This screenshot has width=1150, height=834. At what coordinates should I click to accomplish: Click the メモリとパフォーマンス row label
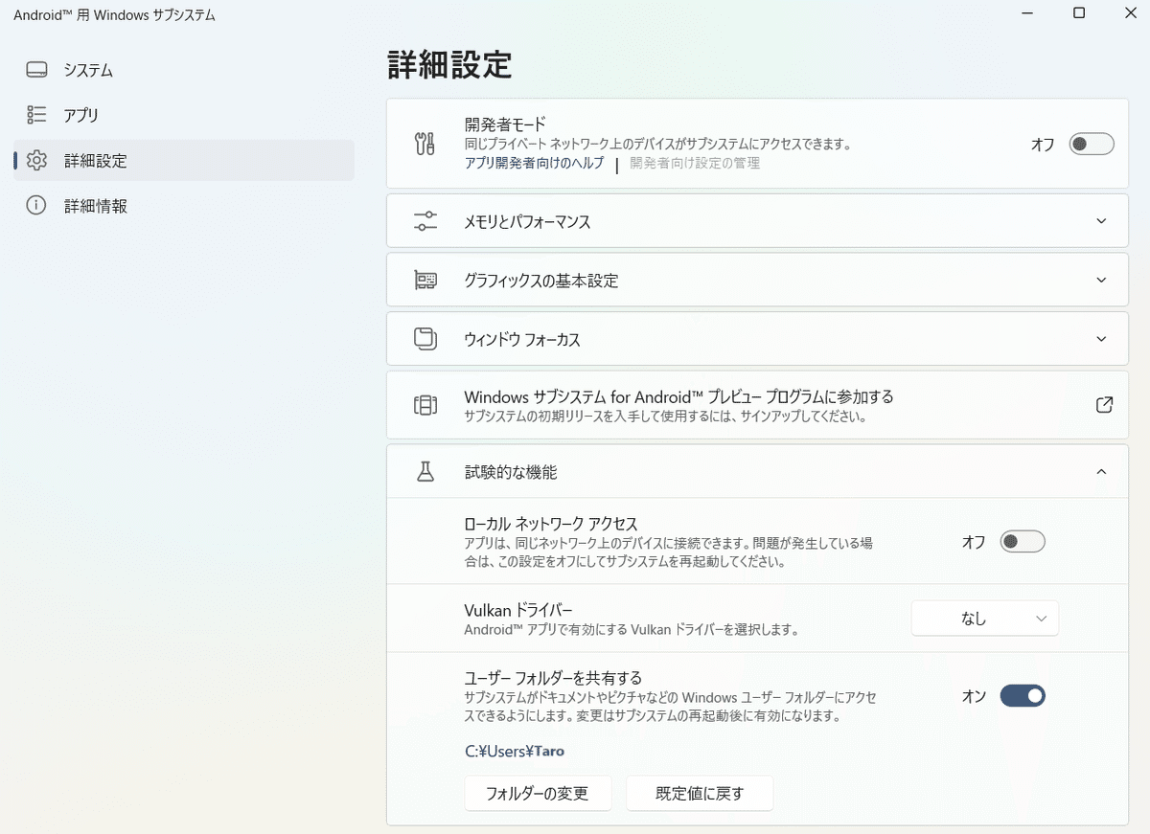point(527,222)
